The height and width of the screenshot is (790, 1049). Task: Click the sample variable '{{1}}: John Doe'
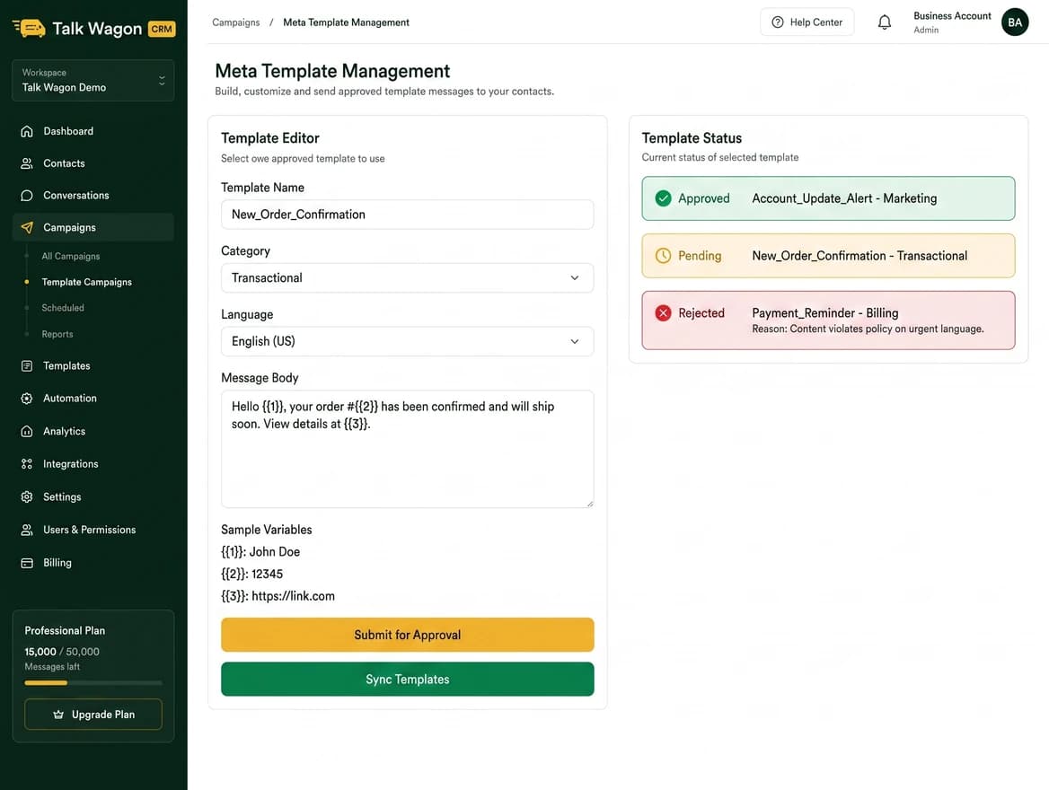click(260, 552)
